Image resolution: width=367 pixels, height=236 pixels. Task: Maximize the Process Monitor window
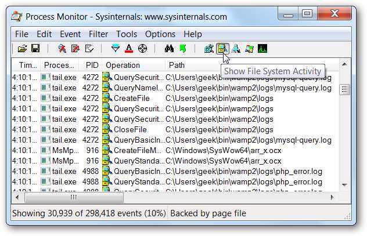307,13
